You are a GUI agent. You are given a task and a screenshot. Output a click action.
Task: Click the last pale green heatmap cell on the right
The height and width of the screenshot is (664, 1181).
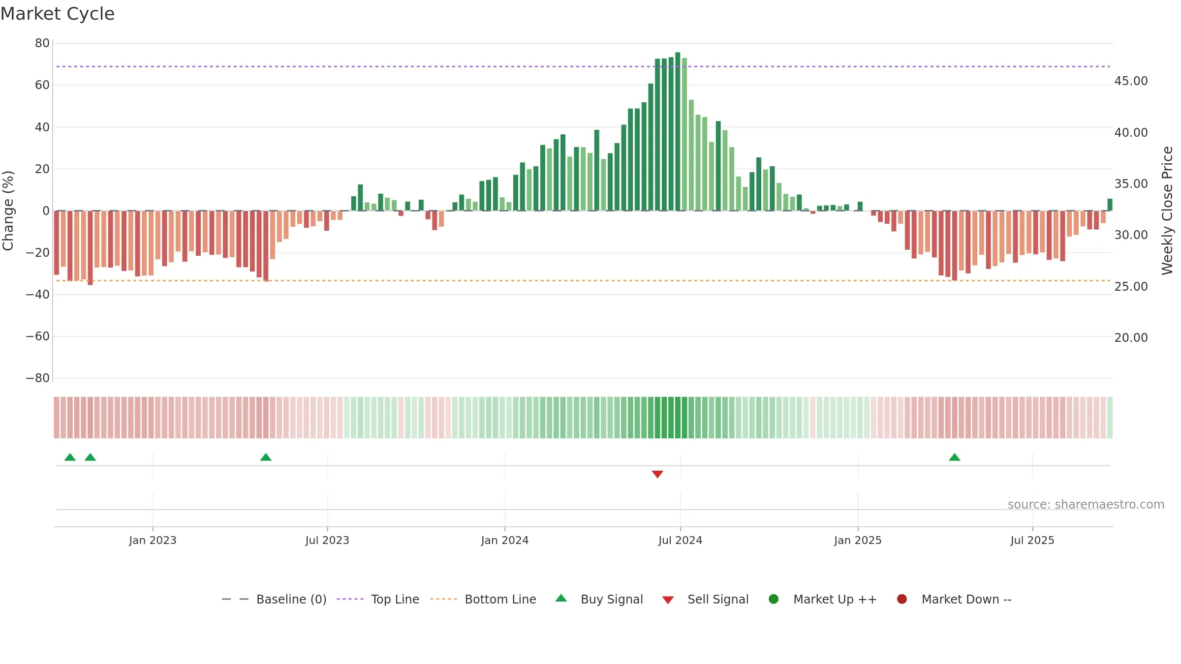tap(1110, 417)
